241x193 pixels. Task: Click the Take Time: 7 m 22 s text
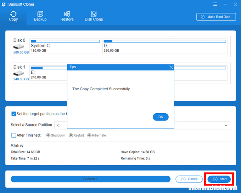pyautogui.click(x=25, y=158)
